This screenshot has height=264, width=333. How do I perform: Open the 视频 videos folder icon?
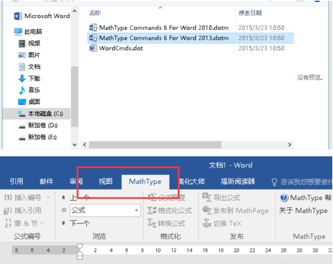pyautogui.click(x=22, y=43)
